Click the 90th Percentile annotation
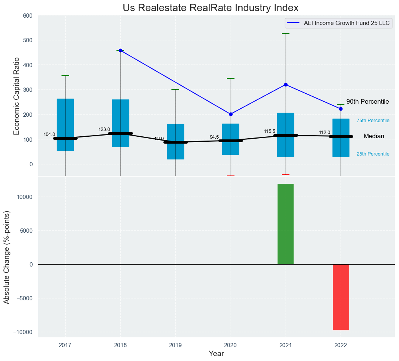 [x=367, y=102]
